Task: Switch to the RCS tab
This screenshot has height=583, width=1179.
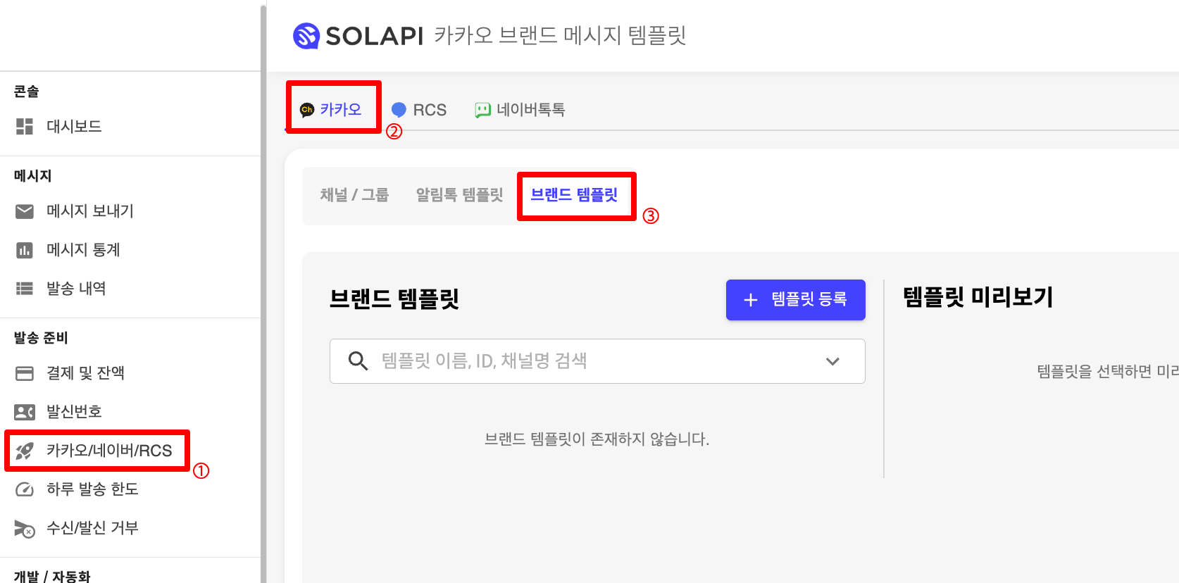Action: tap(419, 110)
